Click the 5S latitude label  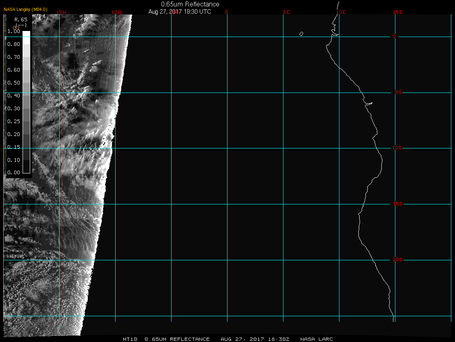click(x=398, y=92)
